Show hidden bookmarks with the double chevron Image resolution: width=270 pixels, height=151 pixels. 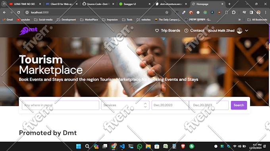click(x=239, y=20)
